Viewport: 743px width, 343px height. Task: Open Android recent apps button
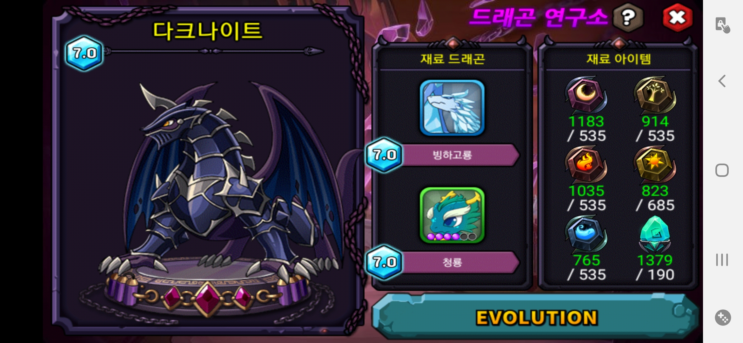[722, 260]
